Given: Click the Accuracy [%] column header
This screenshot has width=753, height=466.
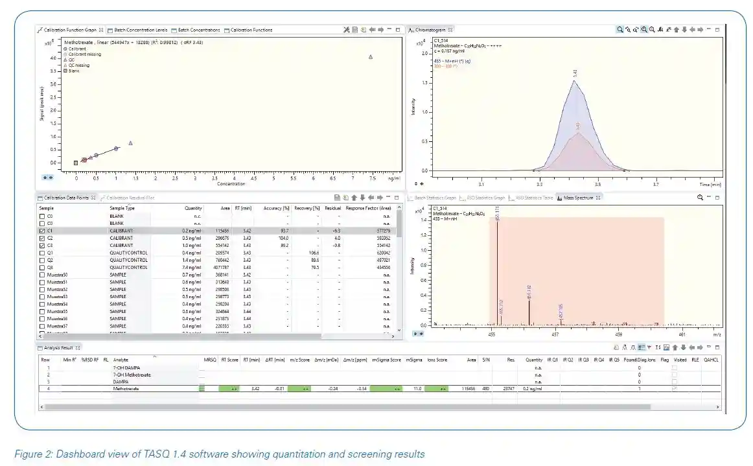Looking at the screenshot, I should (x=276, y=208).
